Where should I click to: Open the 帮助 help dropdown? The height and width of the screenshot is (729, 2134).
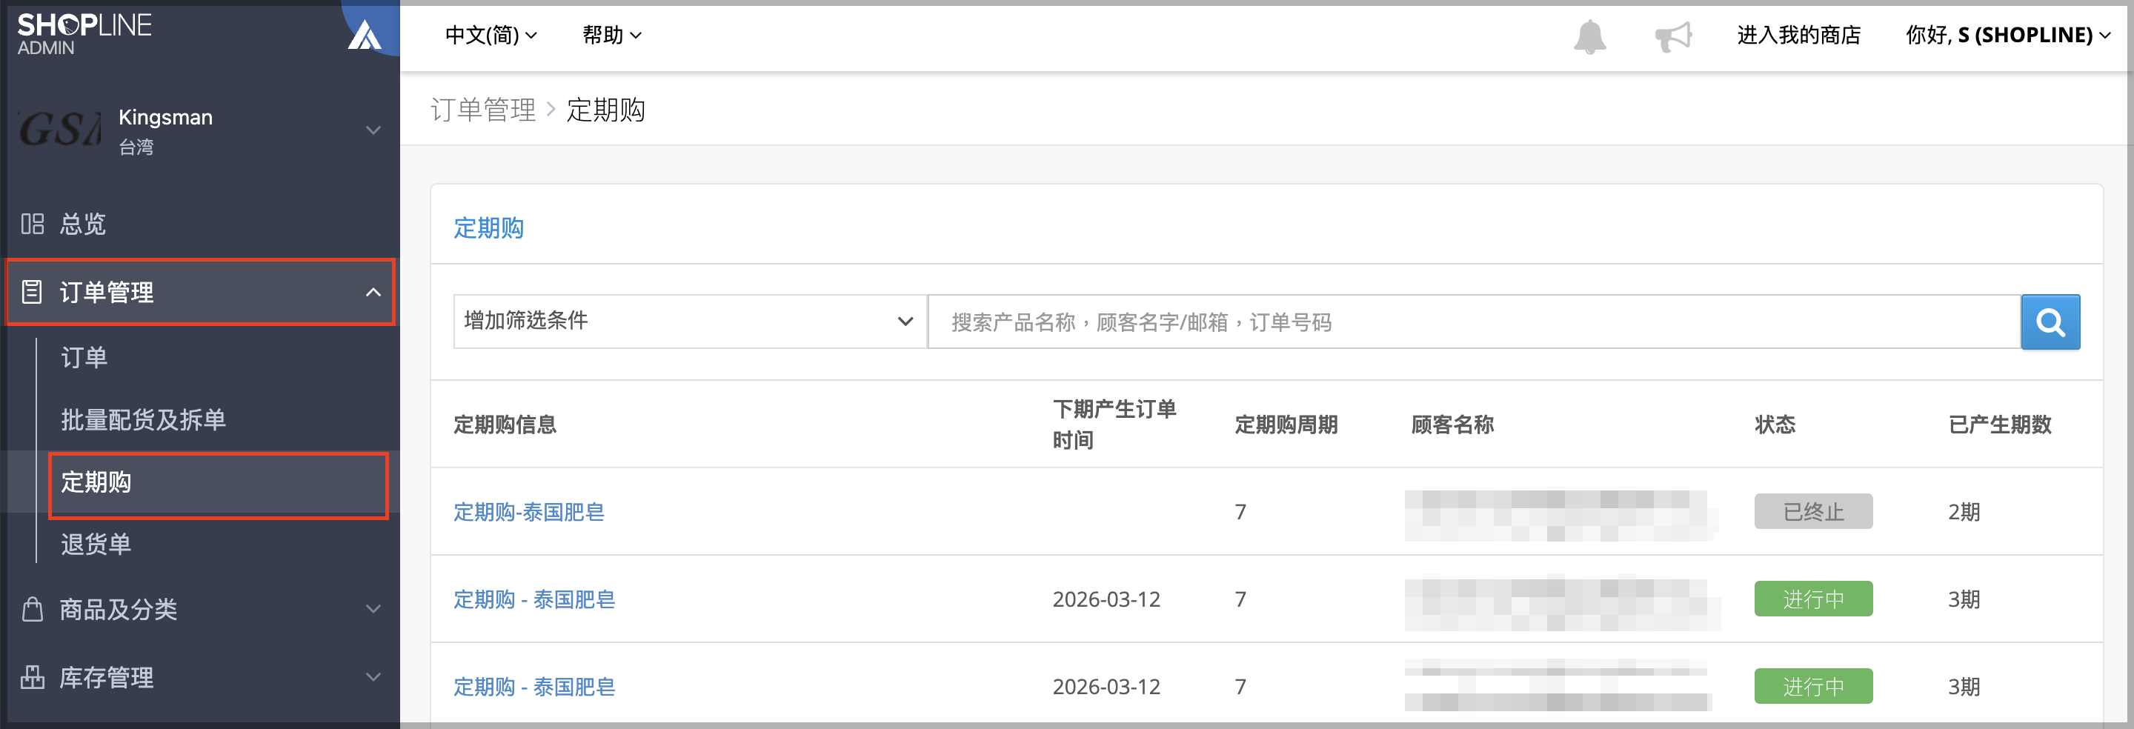[x=611, y=35]
